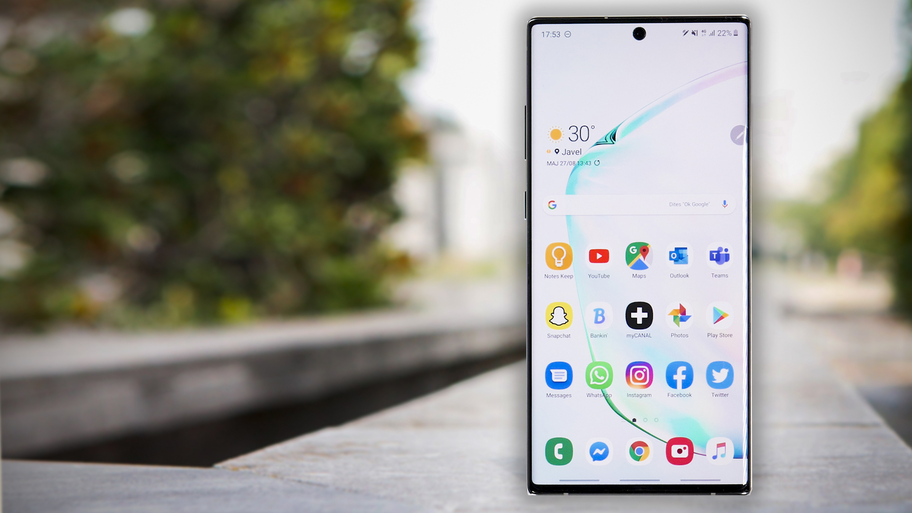Open Twitter app
The width and height of the screenshot is (912, 513).
(x=719, y=376)
